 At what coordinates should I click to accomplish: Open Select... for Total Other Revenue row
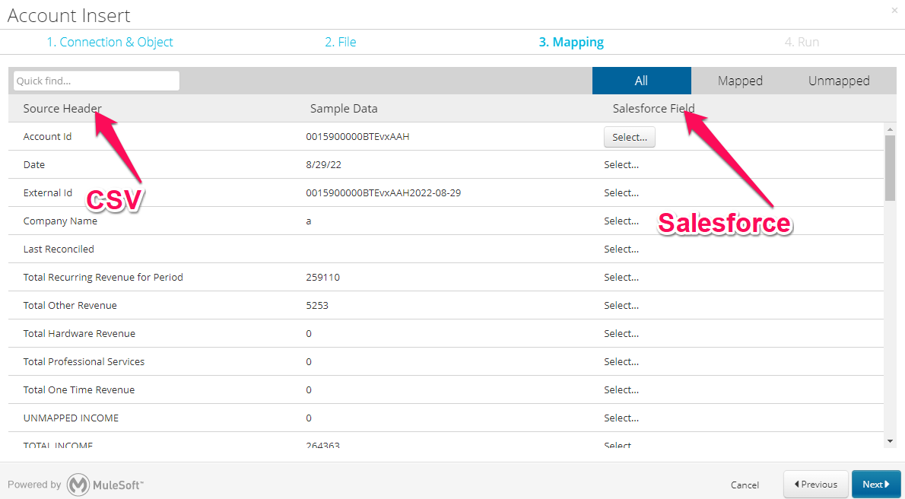click(x=621, y=306)
